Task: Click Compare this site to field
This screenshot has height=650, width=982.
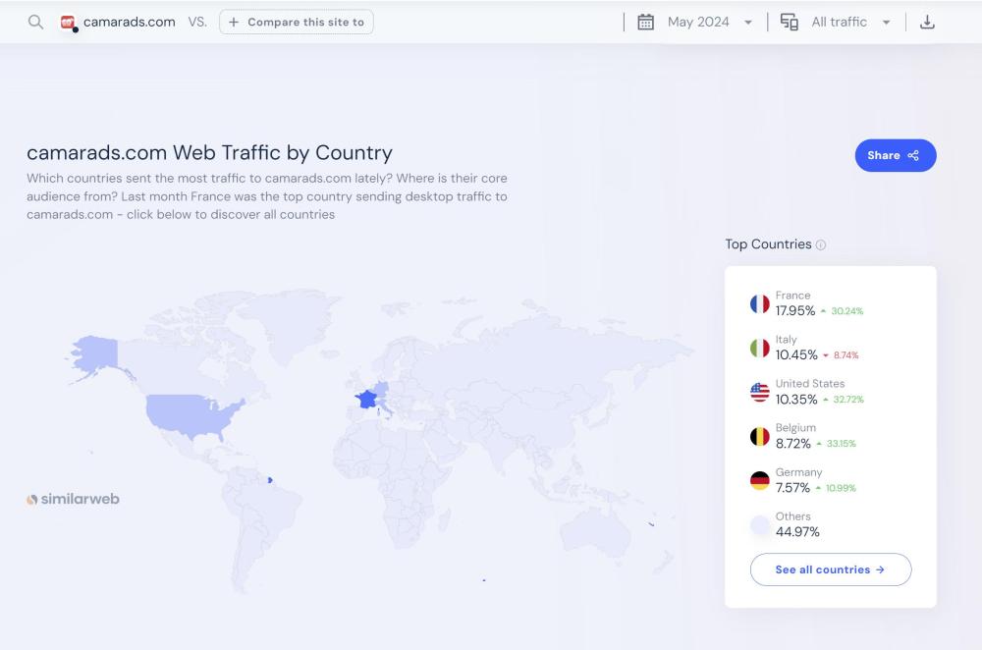Action: pyautogui.click(x=296, y=22)
